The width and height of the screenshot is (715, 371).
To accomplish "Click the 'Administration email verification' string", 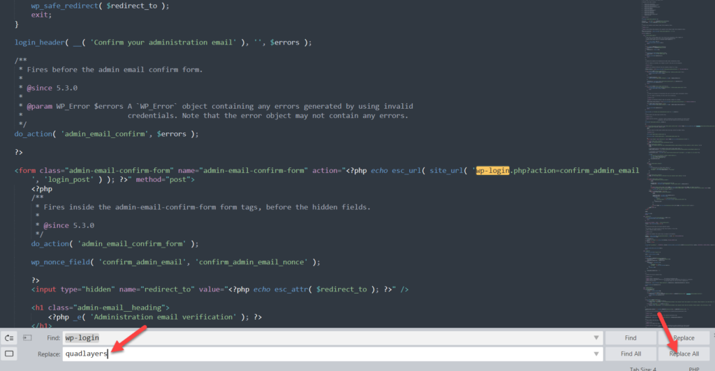I will point(163,317).
